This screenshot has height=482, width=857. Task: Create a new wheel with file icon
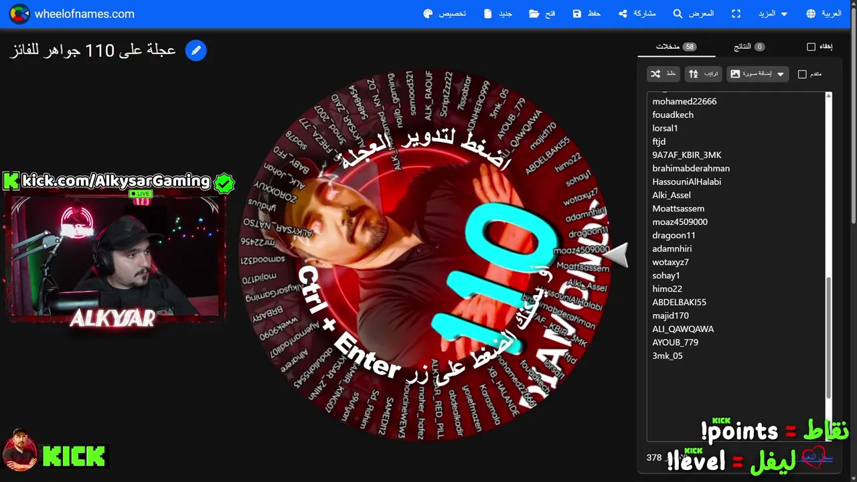pos(497,13)
